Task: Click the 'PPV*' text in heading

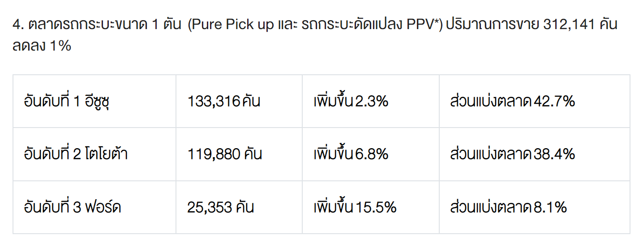Action: [421, 25]
